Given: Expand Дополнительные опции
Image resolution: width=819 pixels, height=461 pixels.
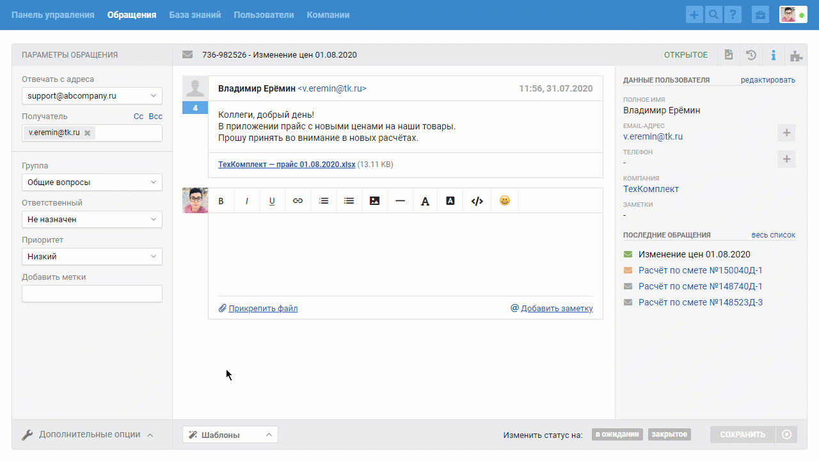Looking at the screenshot, I should coord(88,434).
